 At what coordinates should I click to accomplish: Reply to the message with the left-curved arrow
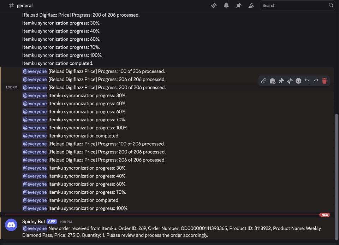[307, 81]
